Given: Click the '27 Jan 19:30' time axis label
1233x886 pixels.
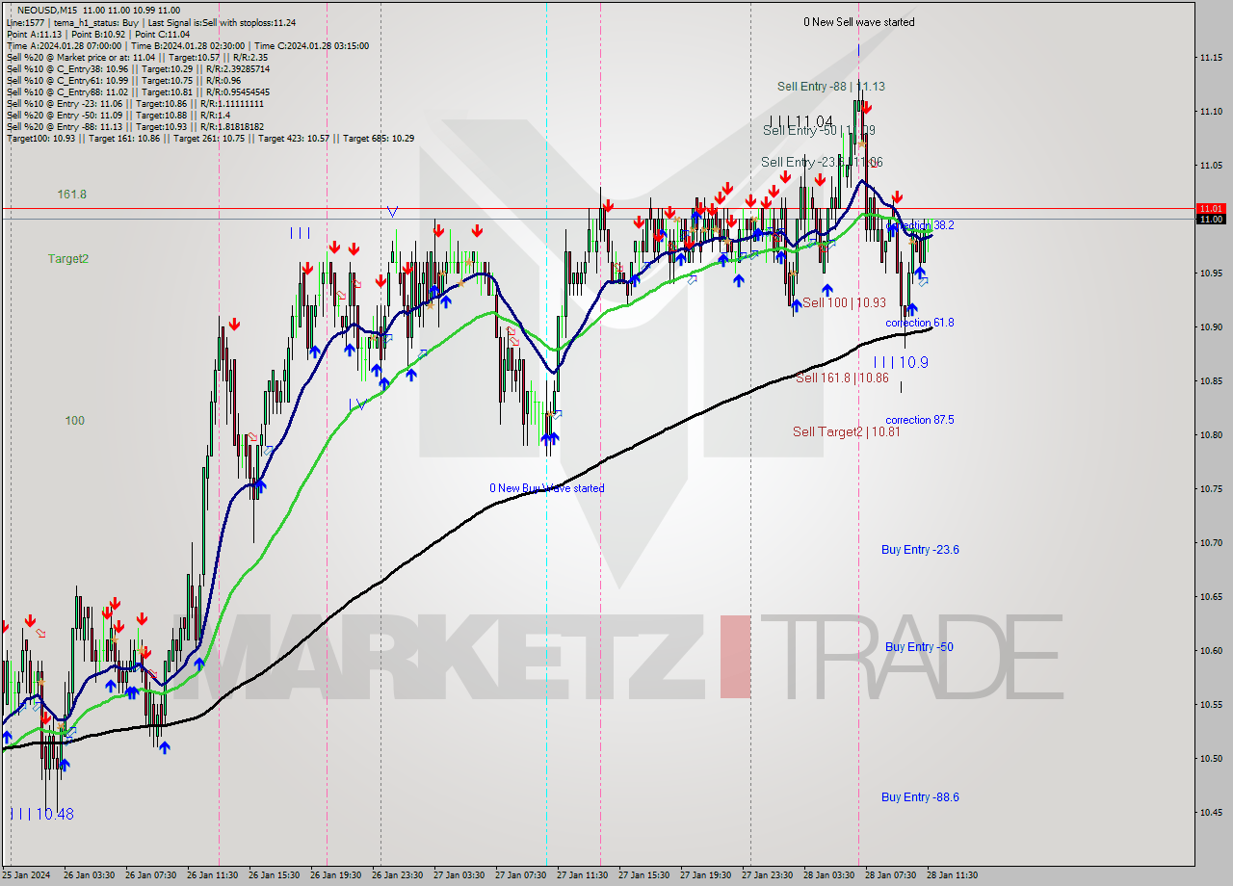Looking at the screenshot, I should point(705,875).
